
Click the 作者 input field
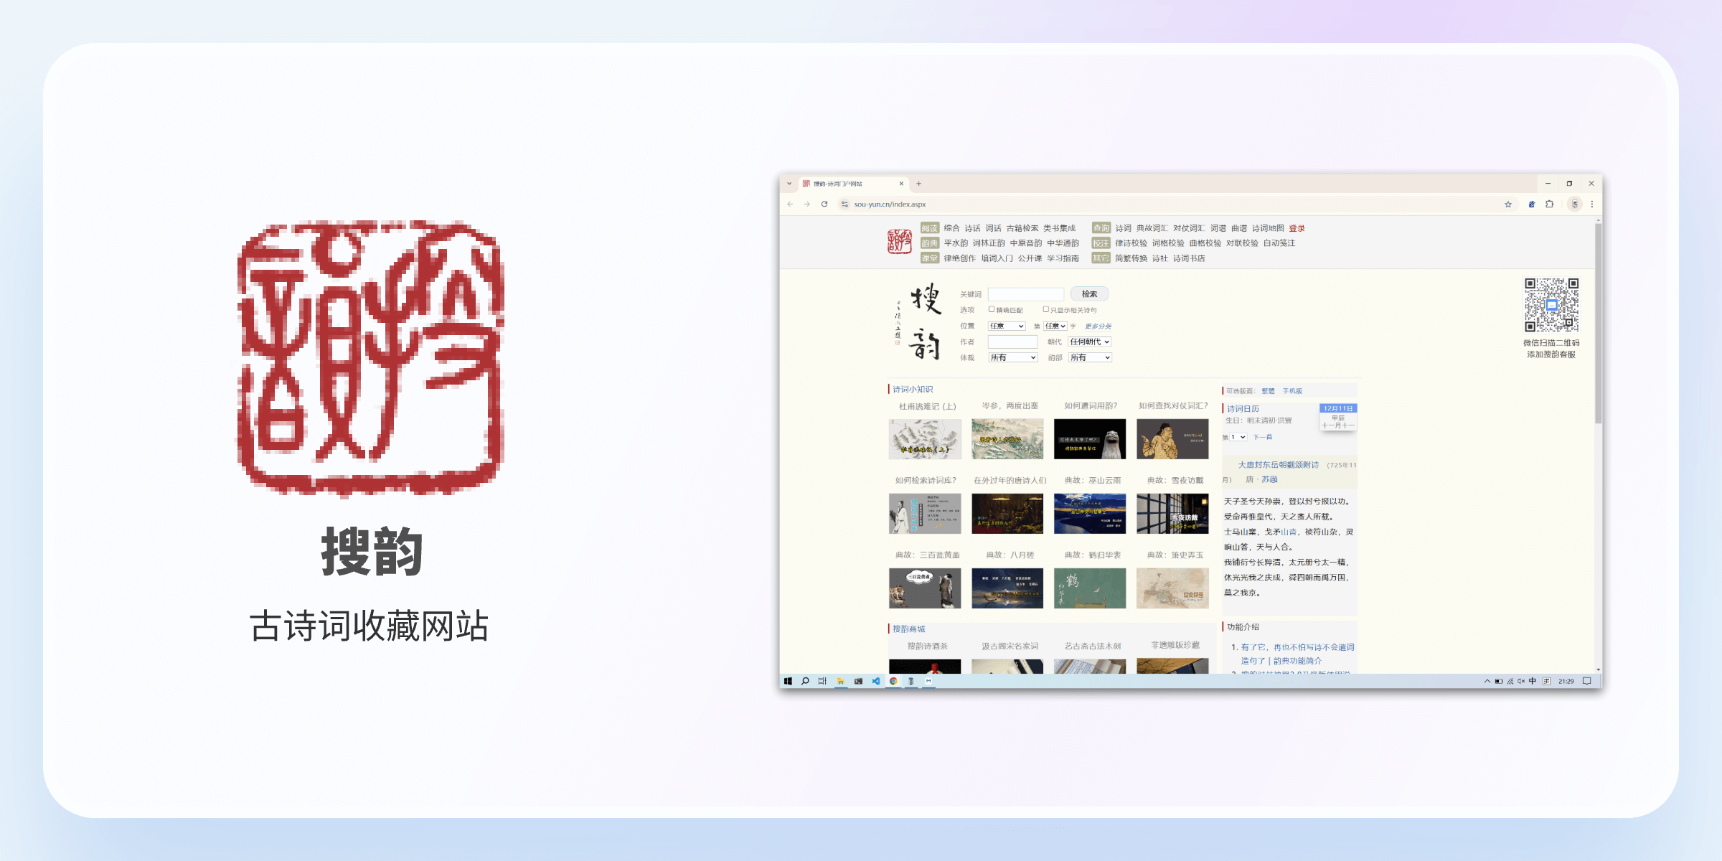coord(1012,342)
